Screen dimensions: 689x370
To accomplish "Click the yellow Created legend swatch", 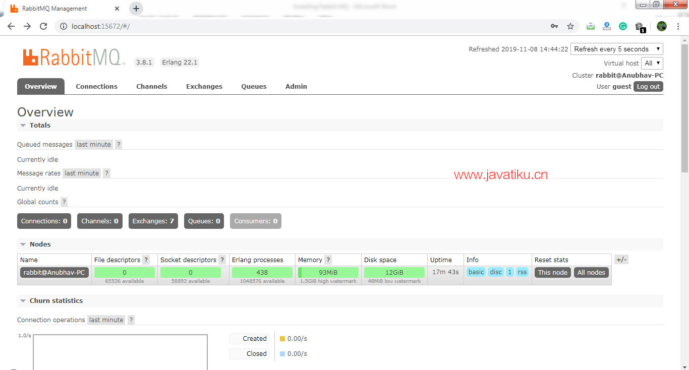I will pyautogui.click(x=282, y=339).
